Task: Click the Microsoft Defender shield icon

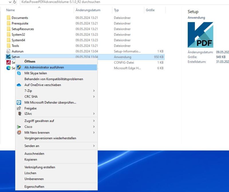Action: click(19, 102)
